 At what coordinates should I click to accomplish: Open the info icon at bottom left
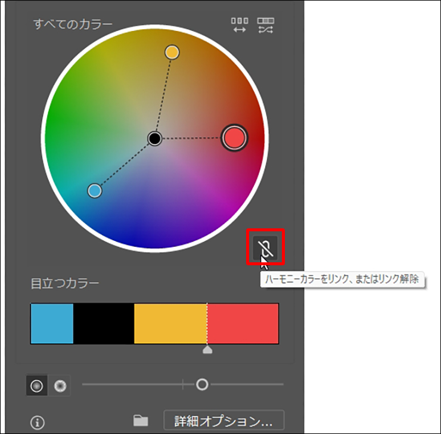pos(37,423)
